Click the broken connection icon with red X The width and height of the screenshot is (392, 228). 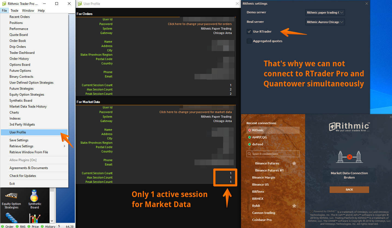click(x=350, y=157)
